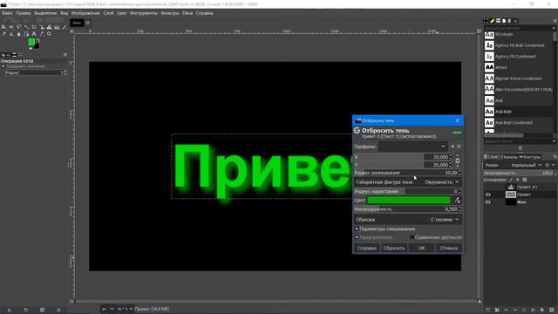
Task: Open the Файл menu
Action: click(7, 13)
